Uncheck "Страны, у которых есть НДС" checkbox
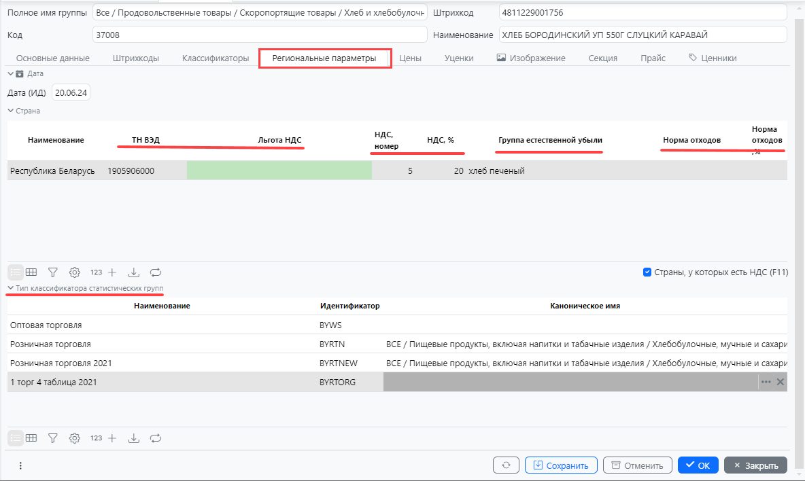Viewport: 805px width, 481px height. pos(647,272)
